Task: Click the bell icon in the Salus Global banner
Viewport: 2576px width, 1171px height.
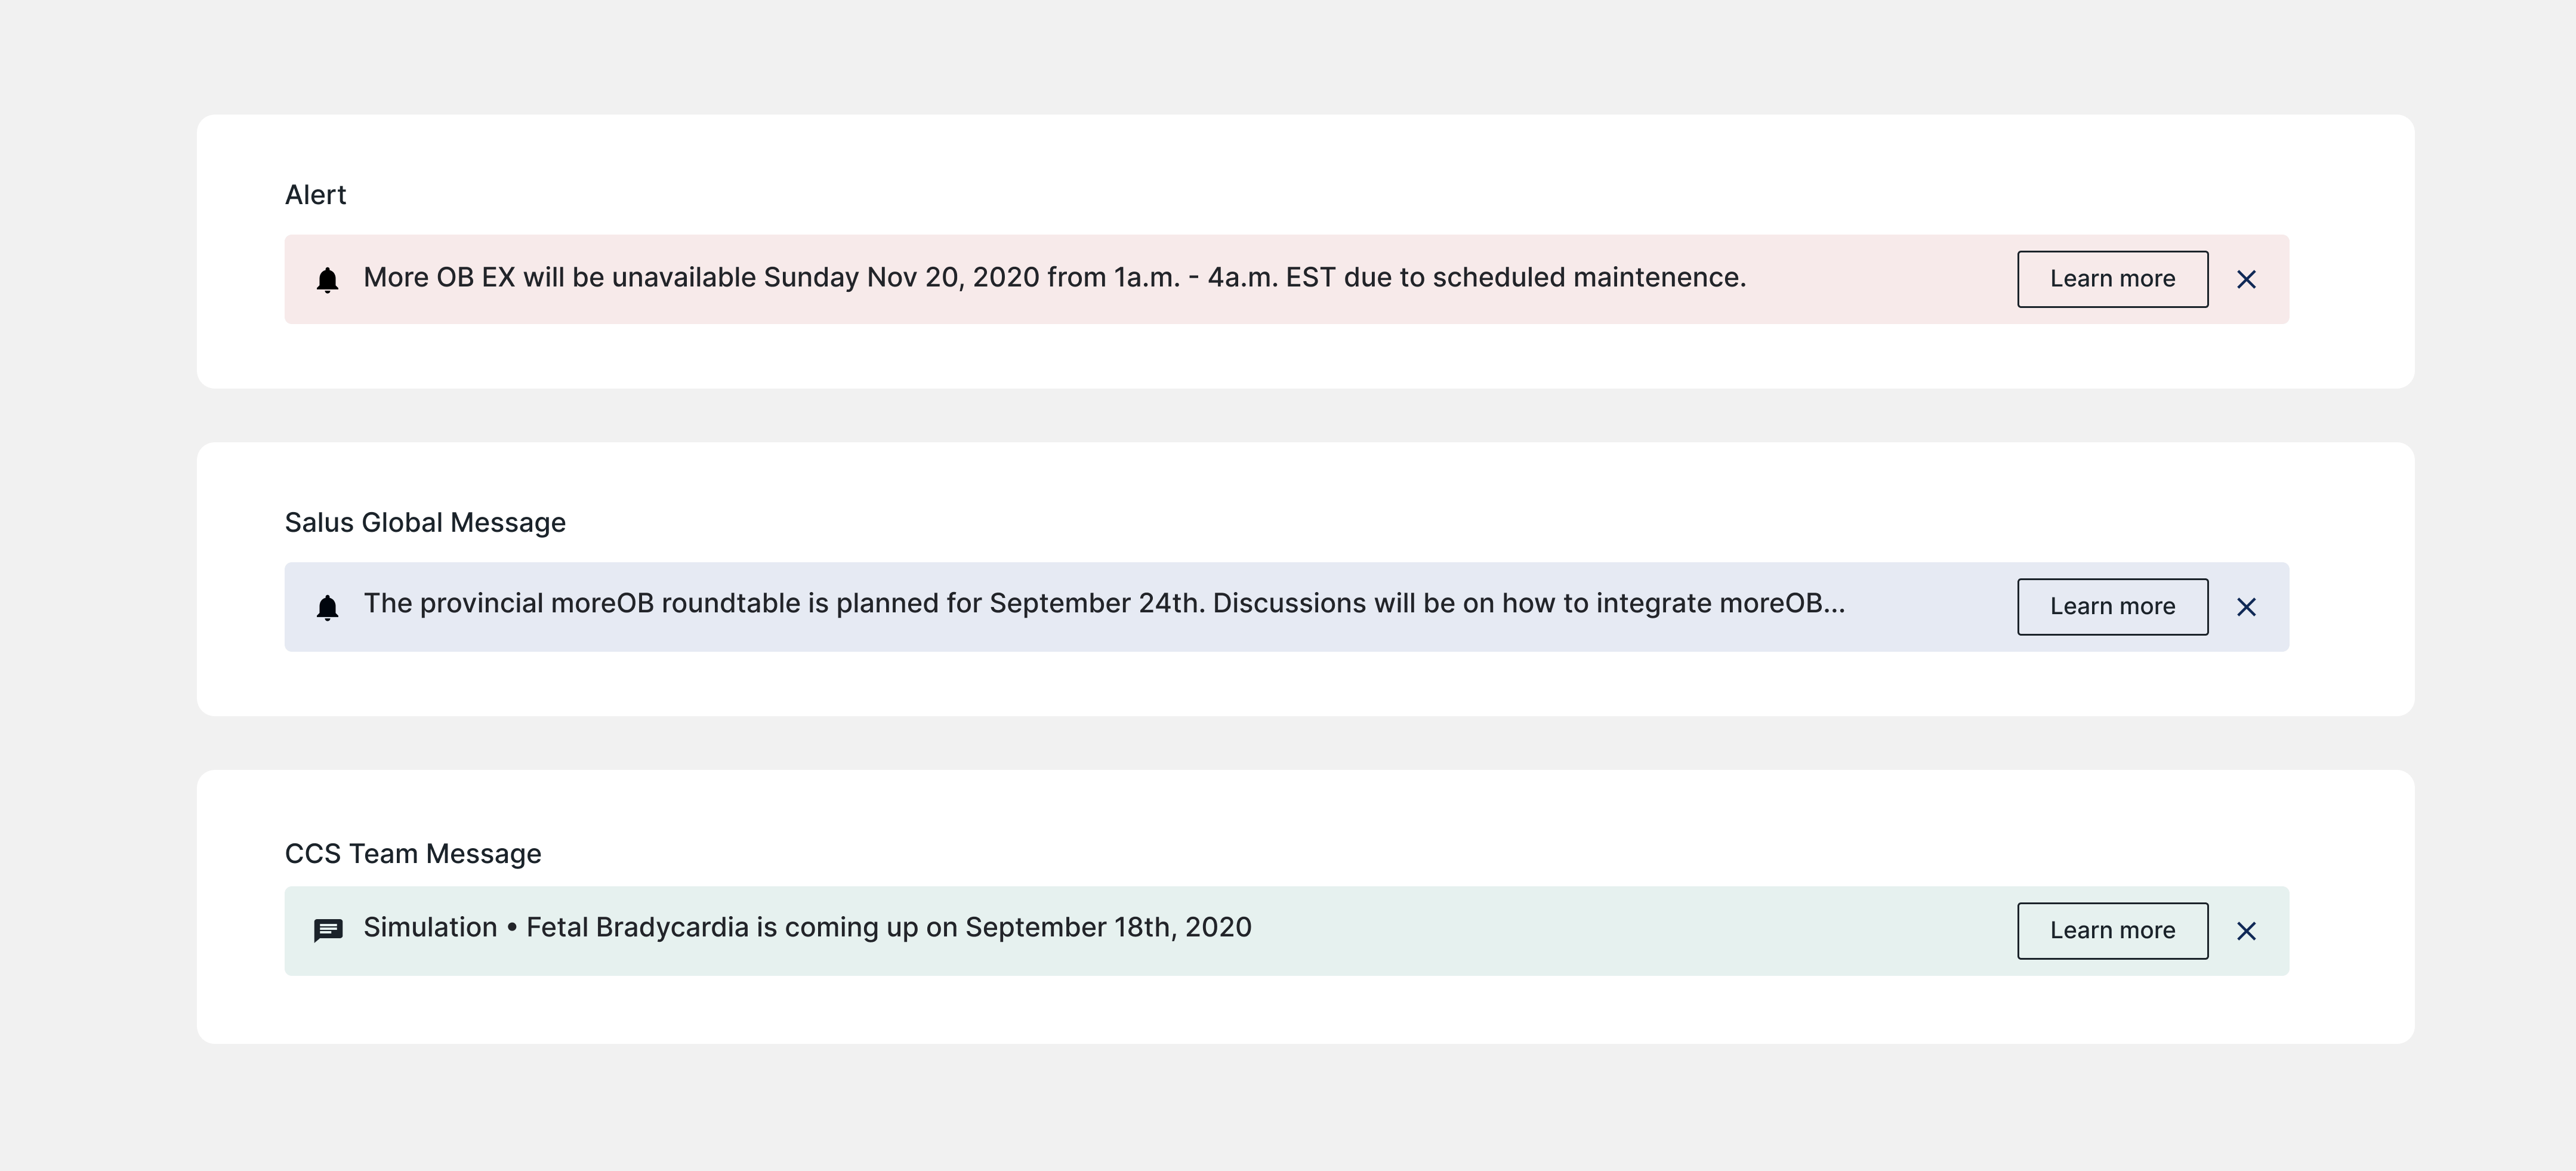Action: point(327,607)
